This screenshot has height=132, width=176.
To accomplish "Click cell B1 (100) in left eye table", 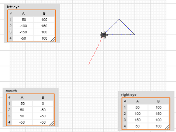I will [44, 20].
